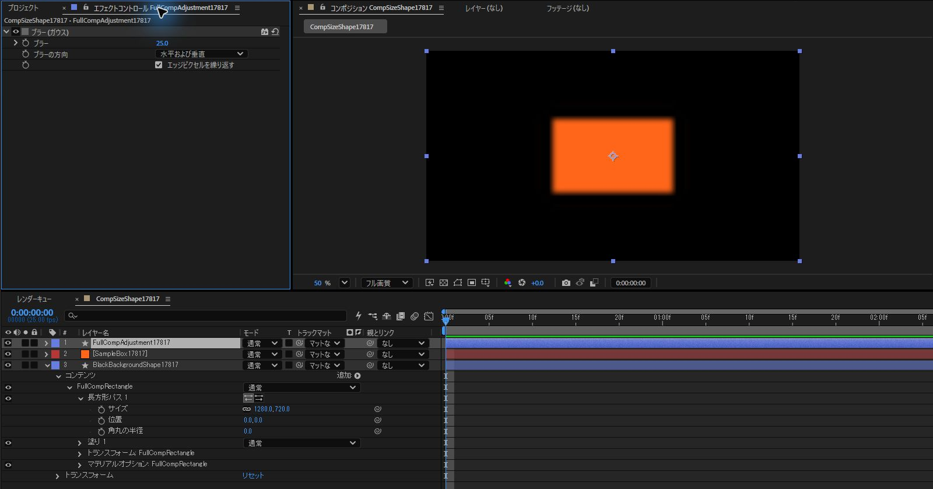
Task: Open the ブラーの方向 dropdown
Action: [202, 54]
